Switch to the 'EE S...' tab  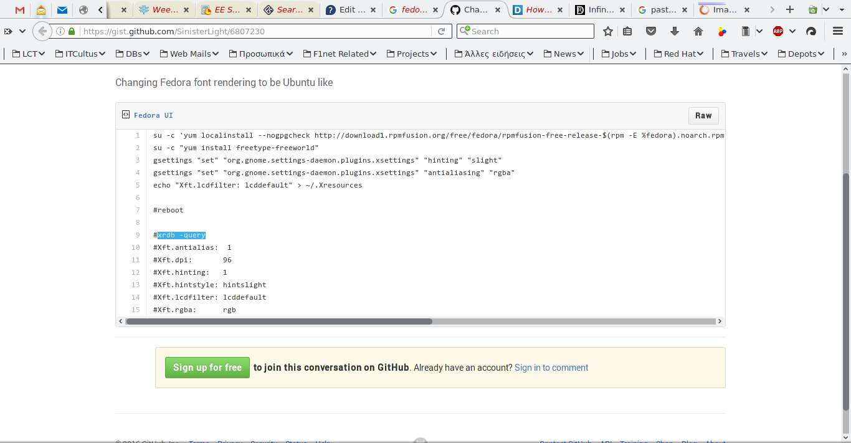pyautogui.click(x=227, y=10)
